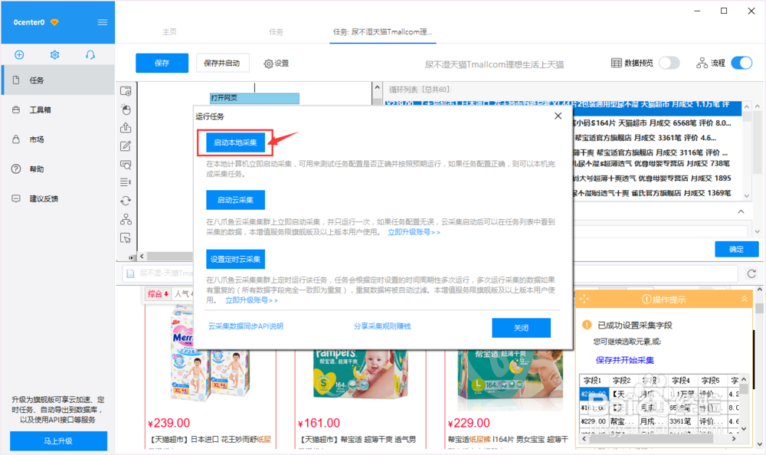Viewport: 766px width, 455px height.
Task: Click the page document icon in address bar
Action: [130, 273]
